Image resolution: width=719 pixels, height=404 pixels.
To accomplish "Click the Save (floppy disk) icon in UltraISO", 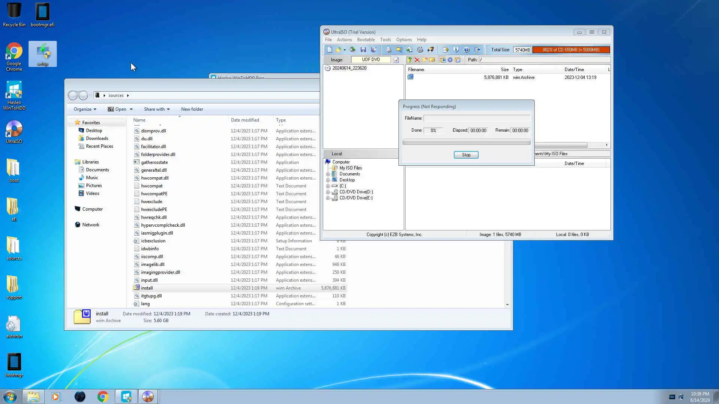I will point(363,50).
